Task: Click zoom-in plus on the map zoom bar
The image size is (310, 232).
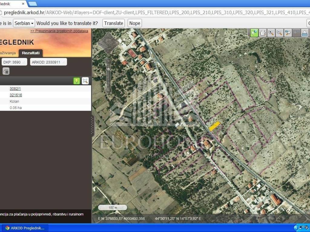Action: coord(108,61)
